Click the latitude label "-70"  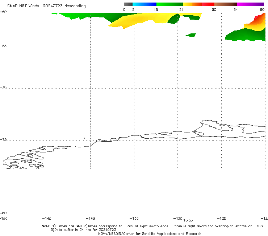[x=3, y=87]
